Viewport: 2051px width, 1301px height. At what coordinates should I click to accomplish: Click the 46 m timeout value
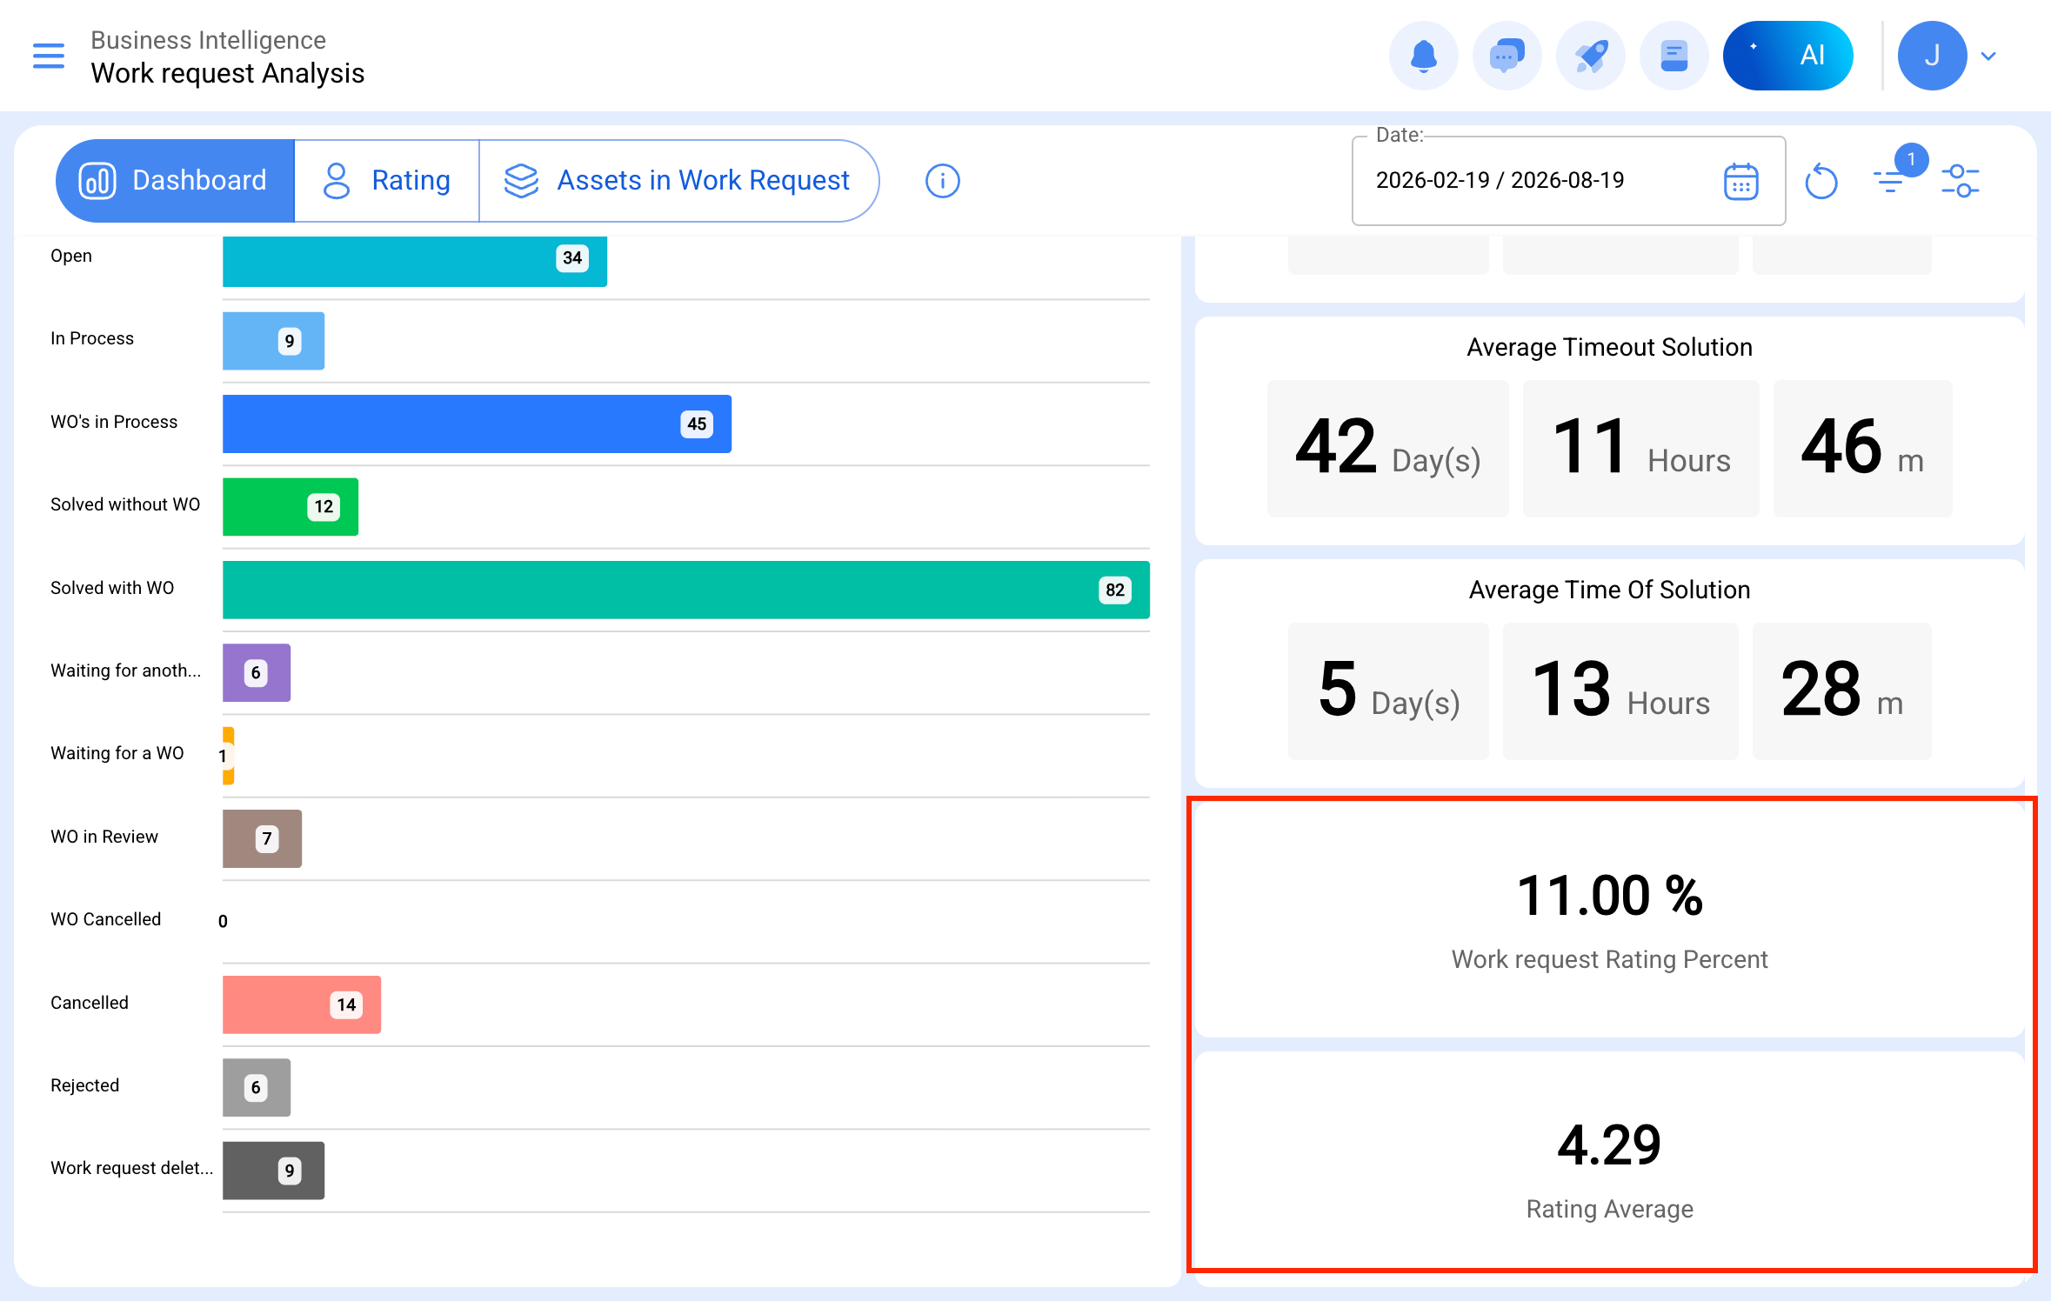point(1862,449)
